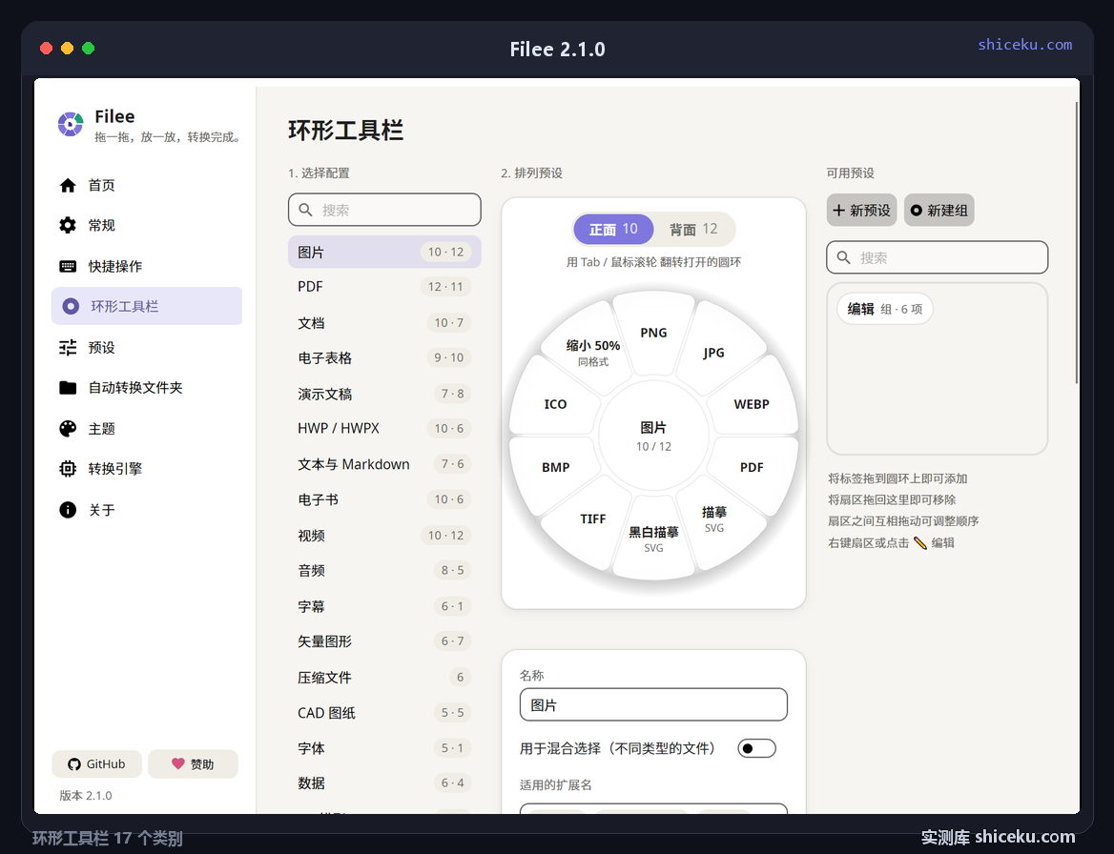Click the 转换引擎 chip icon
Viewport: 1114px width, 854px height.
[68, 469]
